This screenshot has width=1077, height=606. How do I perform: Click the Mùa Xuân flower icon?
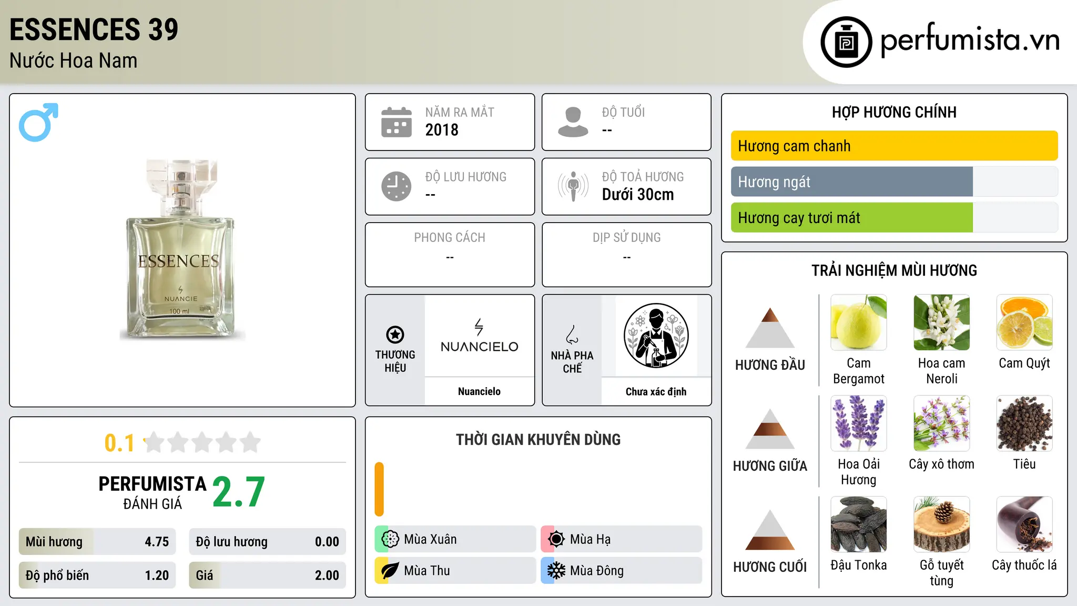(390, 539)
